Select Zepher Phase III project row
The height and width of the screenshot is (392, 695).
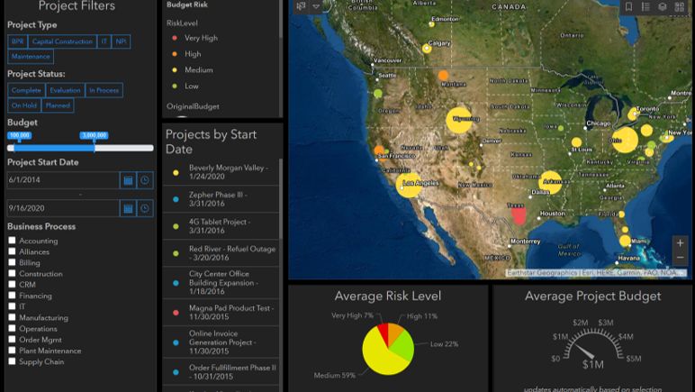(x=221, y=199)
